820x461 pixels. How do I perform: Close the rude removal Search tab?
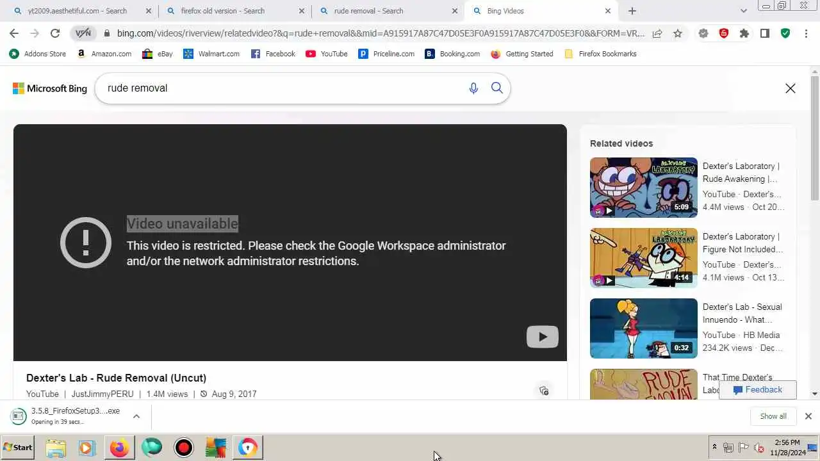point(455,11)
